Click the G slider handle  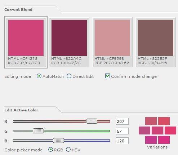click(39, 131)
